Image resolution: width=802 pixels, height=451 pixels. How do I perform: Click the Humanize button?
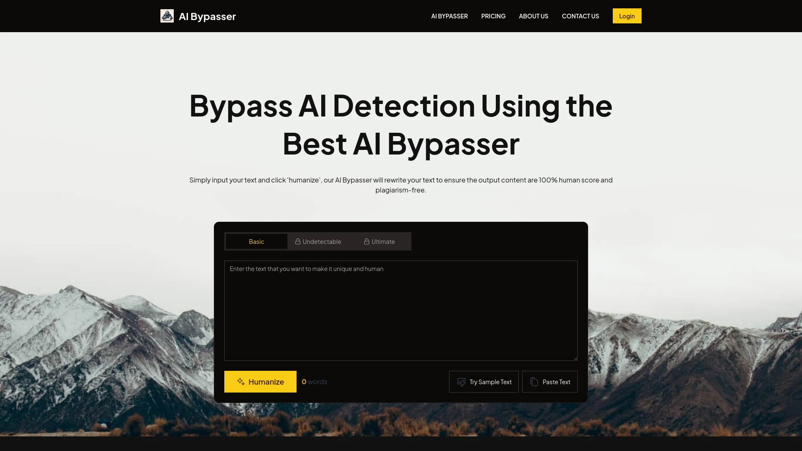tap(261, 381)
